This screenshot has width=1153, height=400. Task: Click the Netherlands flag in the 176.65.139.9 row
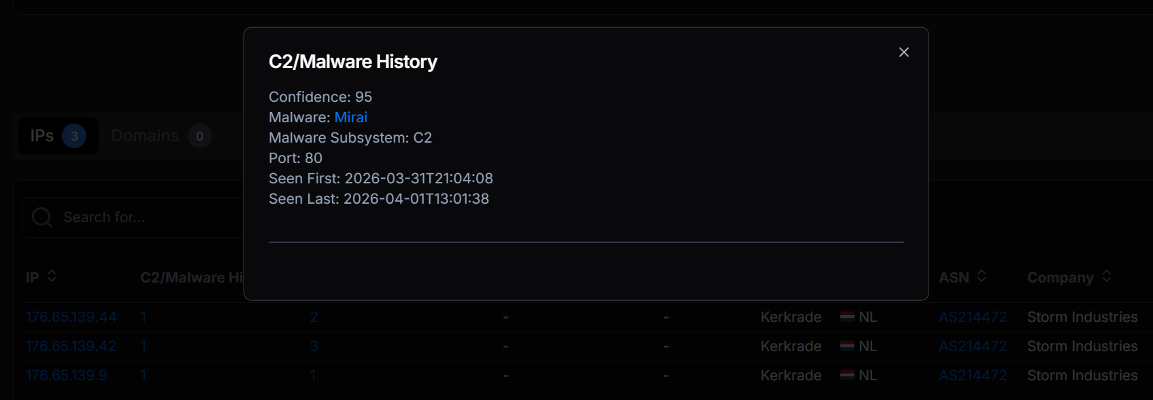tap(848, 376)
